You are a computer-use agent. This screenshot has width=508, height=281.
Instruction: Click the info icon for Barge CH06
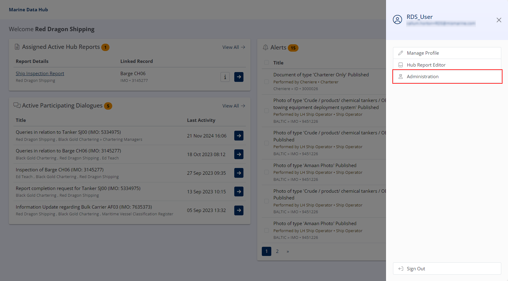(225, 77)
